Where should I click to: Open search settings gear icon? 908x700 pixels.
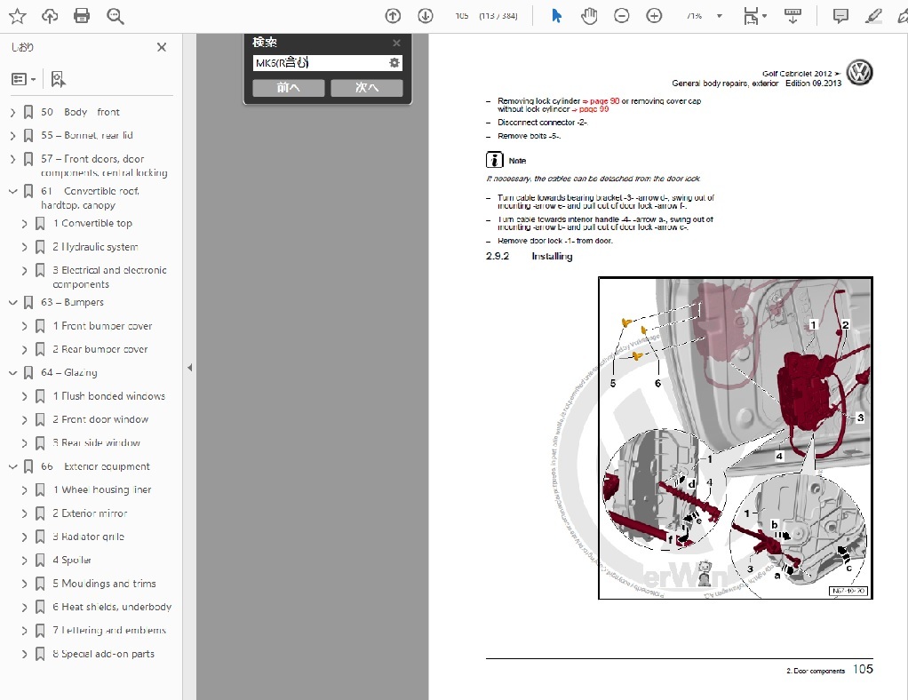pos(394,62)
